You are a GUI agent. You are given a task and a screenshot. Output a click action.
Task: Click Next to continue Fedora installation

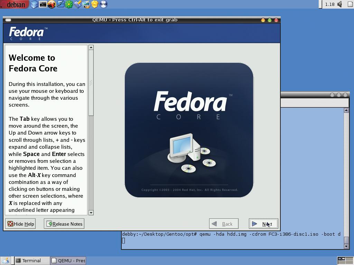tap(263, 224)
